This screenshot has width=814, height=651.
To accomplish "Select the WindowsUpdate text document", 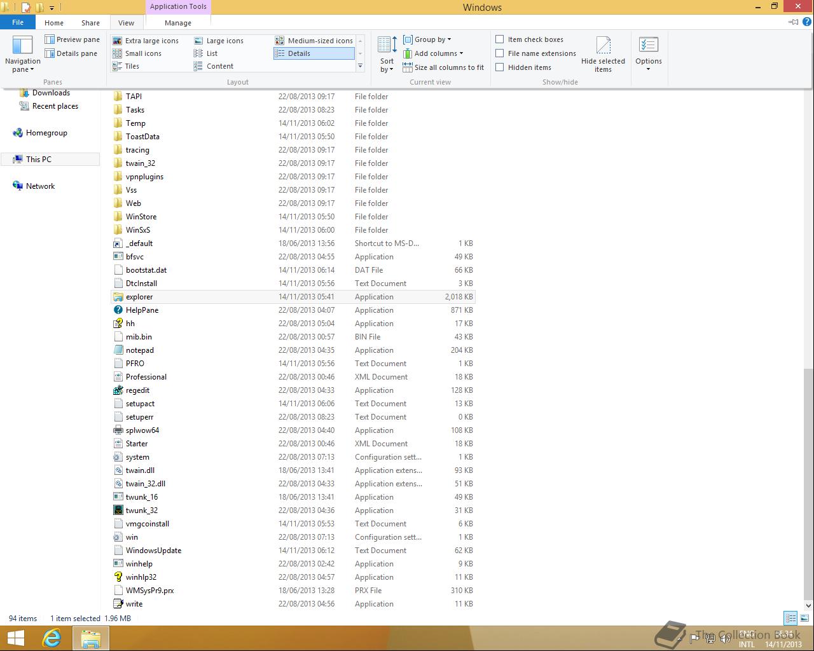I will [x=293, y=551].
